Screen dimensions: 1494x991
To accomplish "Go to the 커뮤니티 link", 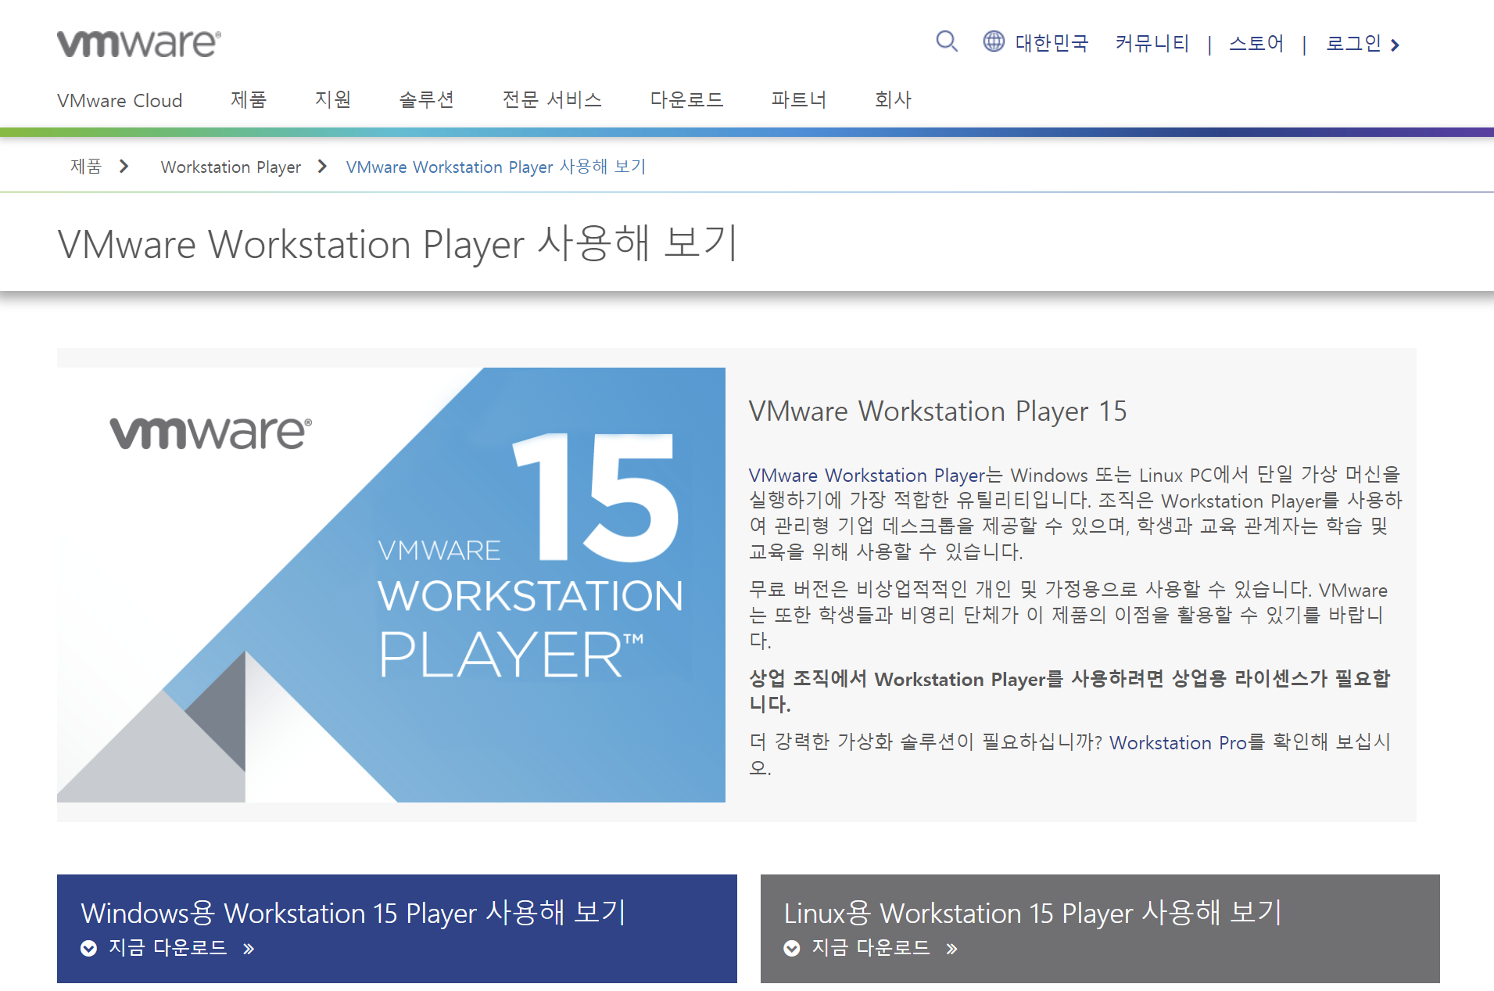I will [1152, 43].
